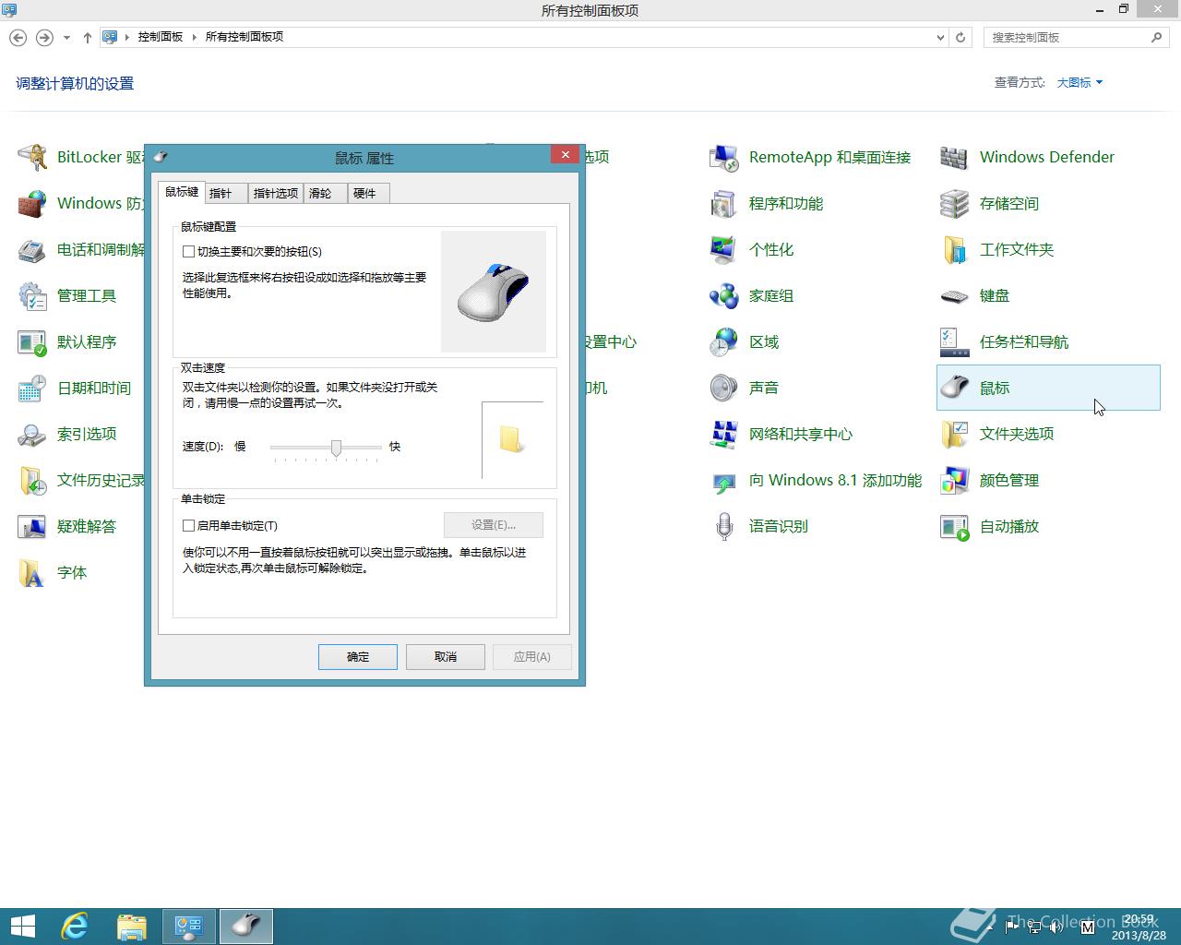This screenshot has height=945, width=1181.
Task: Click the Mouse (鼠标) control panel item
Action: pos(1048,388)
